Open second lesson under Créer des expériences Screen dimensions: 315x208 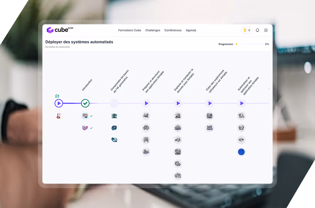click(210, 128)
